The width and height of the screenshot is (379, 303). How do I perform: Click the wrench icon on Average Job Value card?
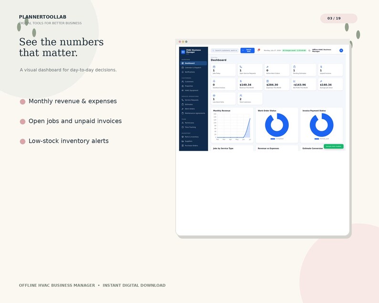[321, 81]
